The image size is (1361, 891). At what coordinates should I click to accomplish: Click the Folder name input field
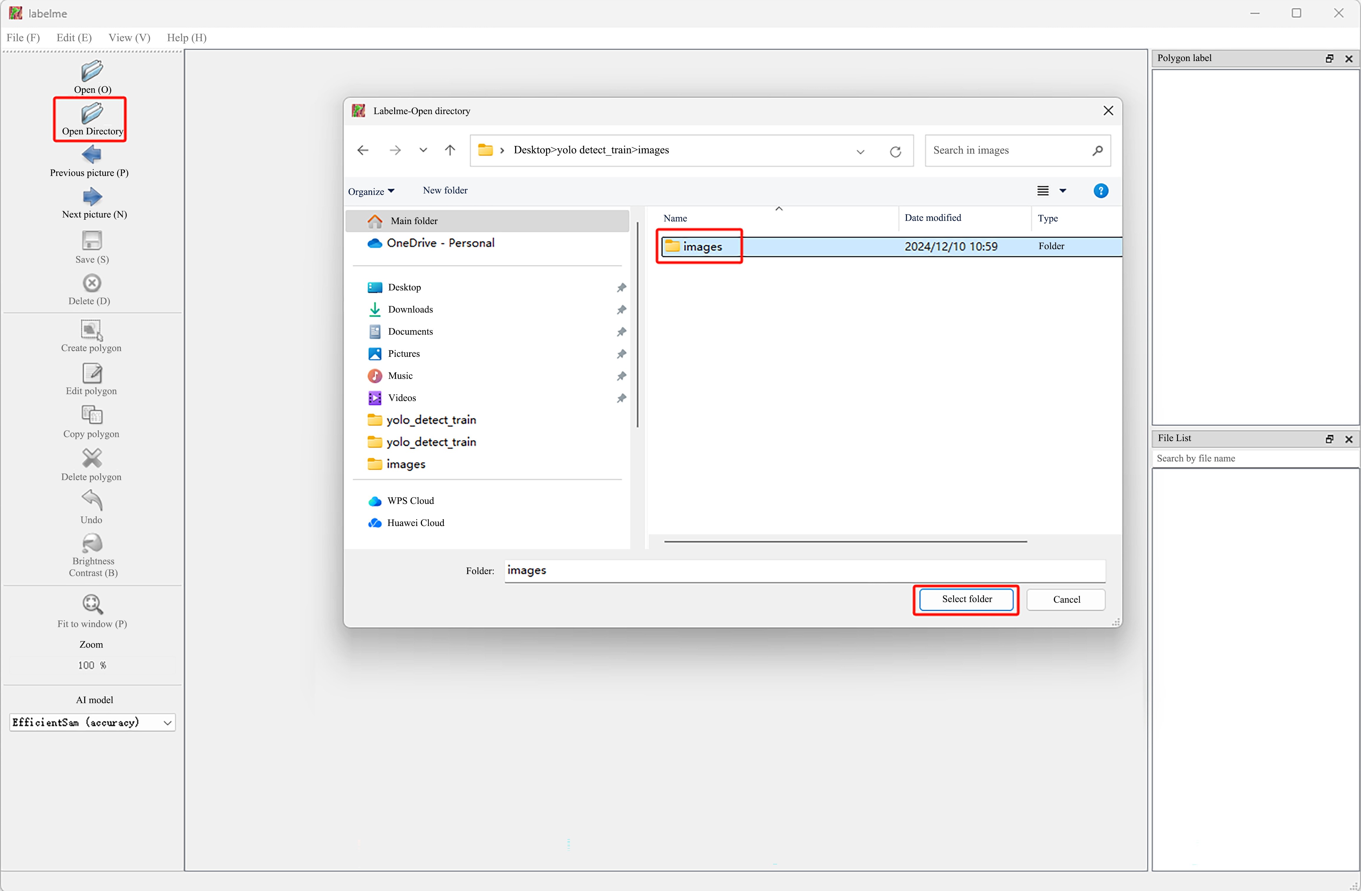(804, 571)
